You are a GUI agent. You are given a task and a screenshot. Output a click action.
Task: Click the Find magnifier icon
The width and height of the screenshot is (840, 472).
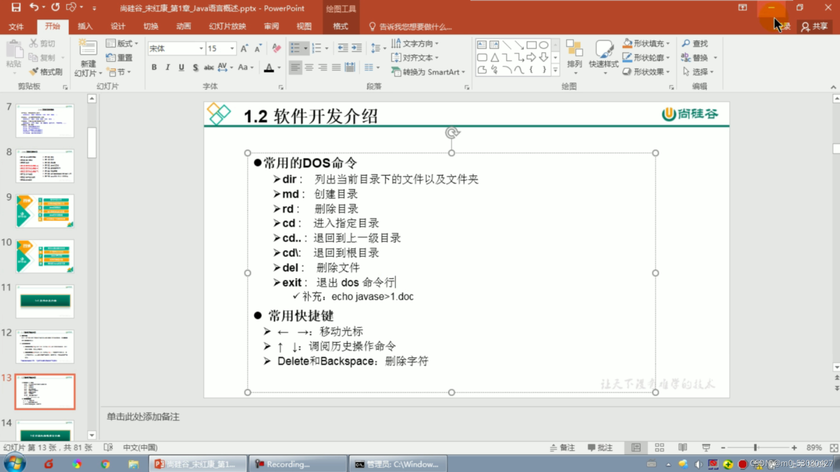(x=686, y=43)
